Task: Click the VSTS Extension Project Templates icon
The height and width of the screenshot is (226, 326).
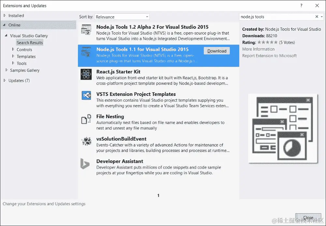Action: [x=86, y=96]
